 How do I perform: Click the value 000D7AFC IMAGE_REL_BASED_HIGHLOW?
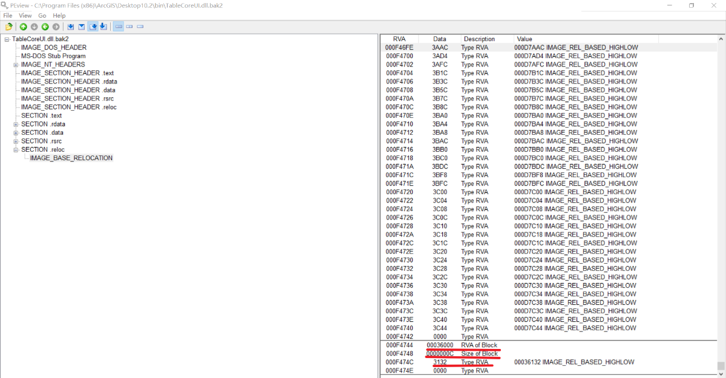coord(575,64)
